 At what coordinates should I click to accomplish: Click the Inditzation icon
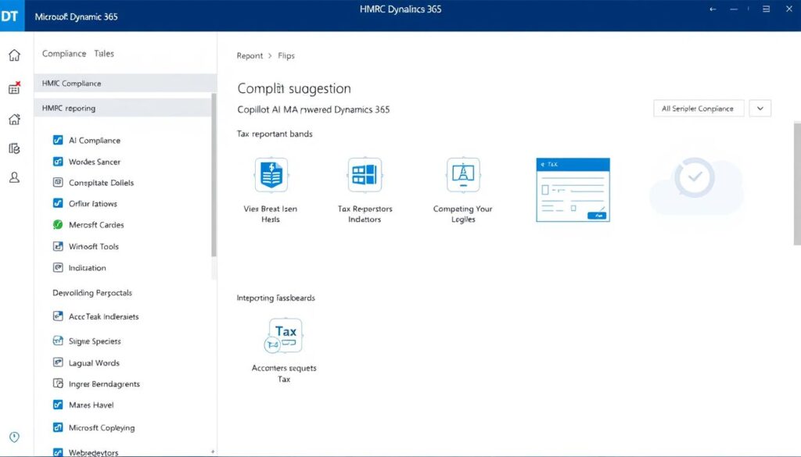click(58, 267)
